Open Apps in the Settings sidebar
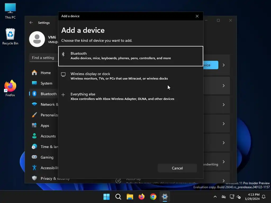The image size is (271, 203). 44,126
